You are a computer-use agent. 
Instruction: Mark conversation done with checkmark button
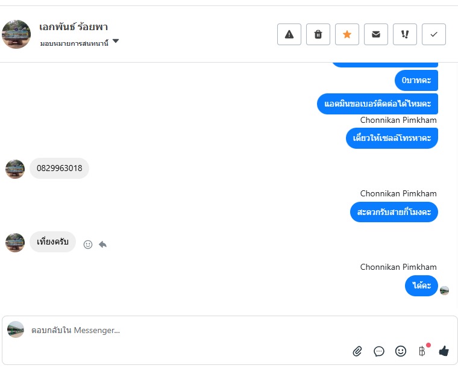tap(434, 34)
